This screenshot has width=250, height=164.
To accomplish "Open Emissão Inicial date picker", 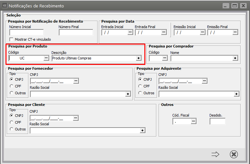I will point(202,32).
